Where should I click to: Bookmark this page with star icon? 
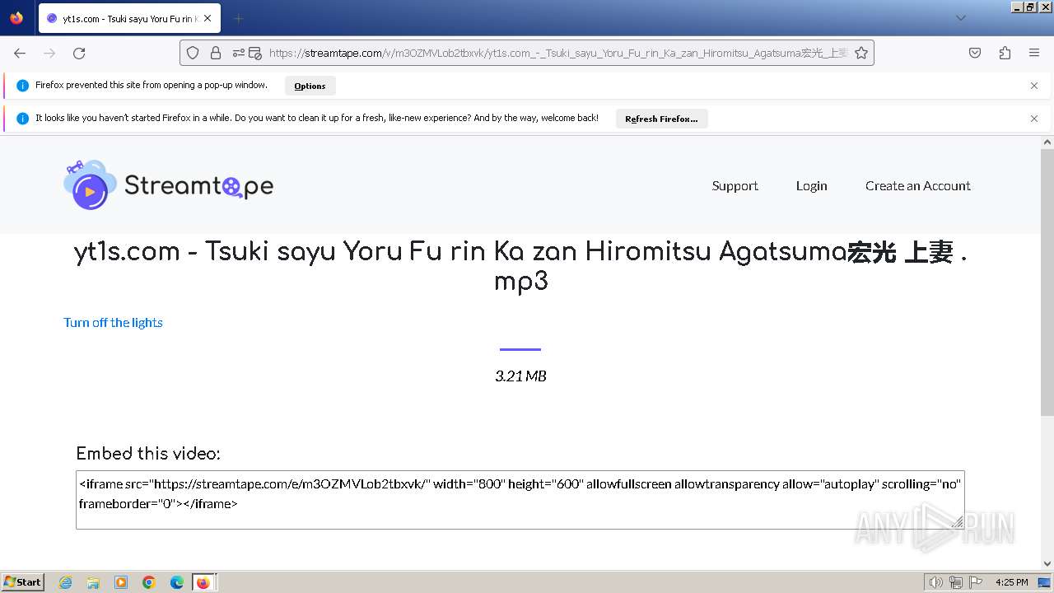click(x=861, y=53)
